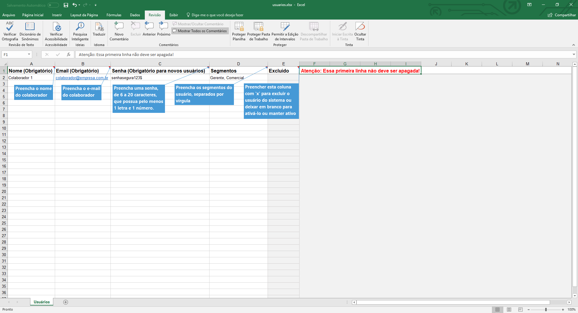The image size is (578, 313).
Task: Expand the formula bar
Action: click(x=574, y=54)
